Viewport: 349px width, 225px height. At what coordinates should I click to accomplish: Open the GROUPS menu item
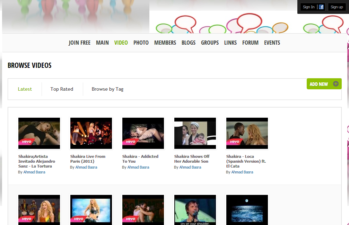click(x=210, y=43)
